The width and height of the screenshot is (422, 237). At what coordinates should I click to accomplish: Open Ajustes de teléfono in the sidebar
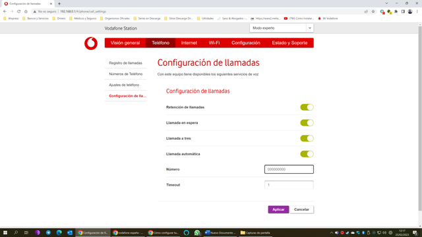[x=125, y=85]
